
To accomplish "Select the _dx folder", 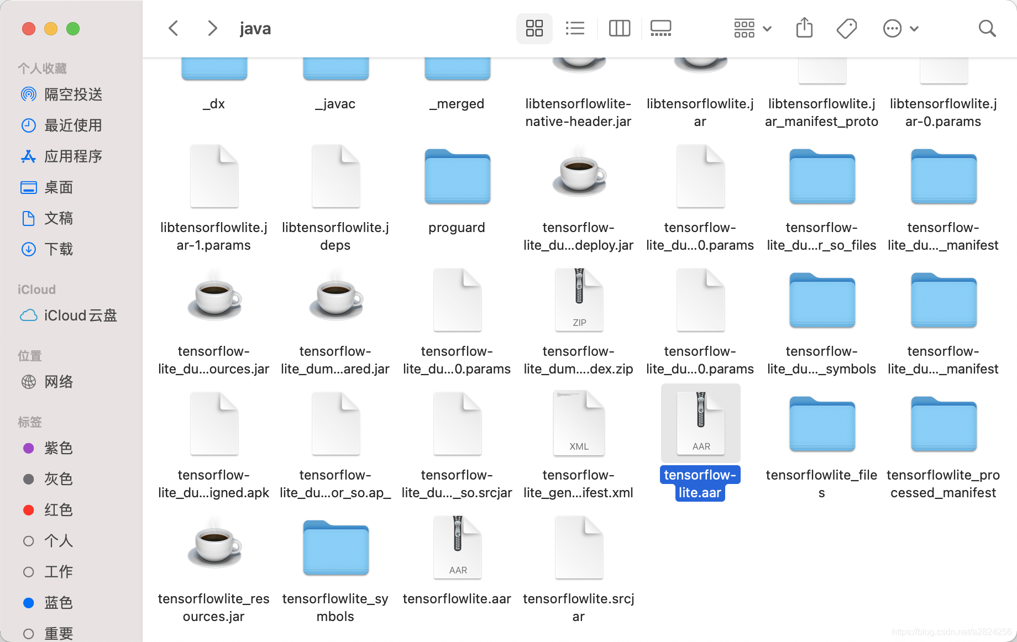I will pyautogui.click(x=214, y=69).
